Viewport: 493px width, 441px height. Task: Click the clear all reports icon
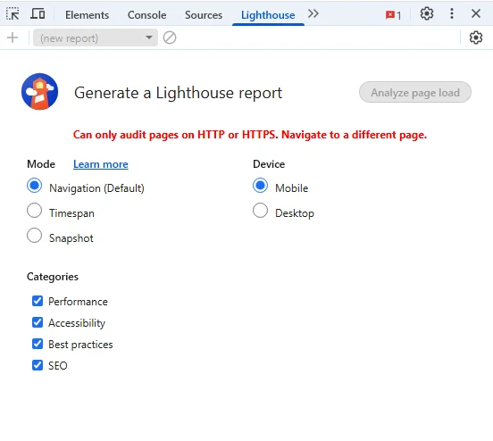tap(170, 37)
